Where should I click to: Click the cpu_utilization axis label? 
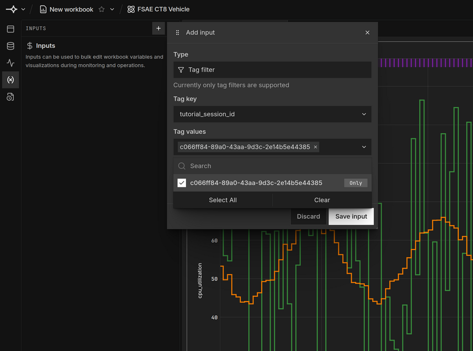point(200,280)
